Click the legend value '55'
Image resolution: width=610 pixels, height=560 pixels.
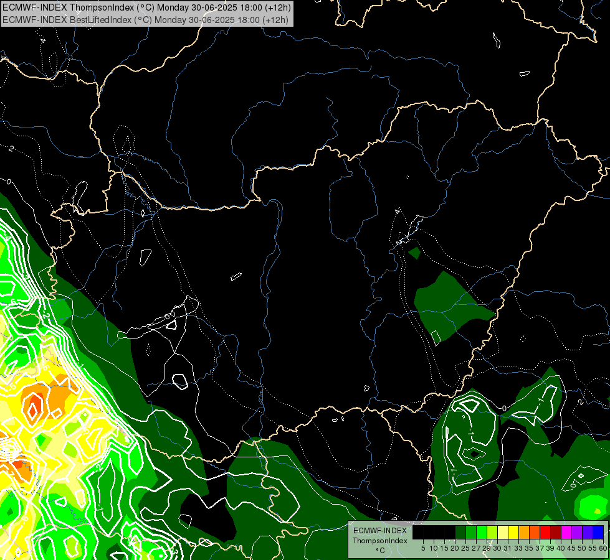point(592,548)
